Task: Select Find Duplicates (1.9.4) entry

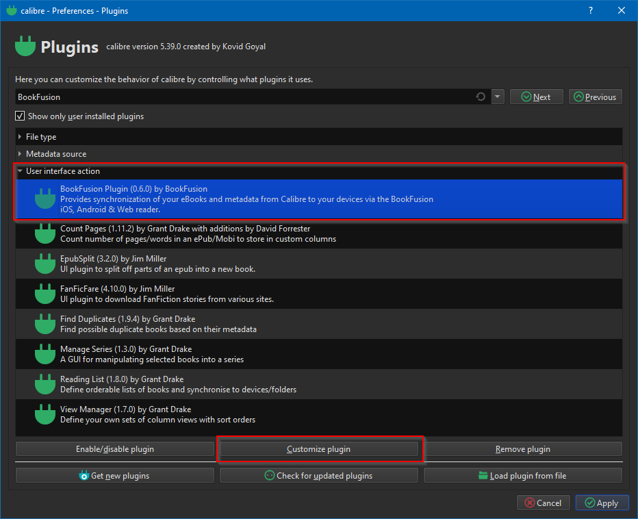Action: pos(319,324)
